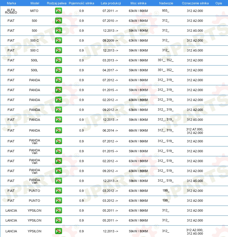Click 0.9 engine capacity in Alfa Romeo row

tap(81, 11)
